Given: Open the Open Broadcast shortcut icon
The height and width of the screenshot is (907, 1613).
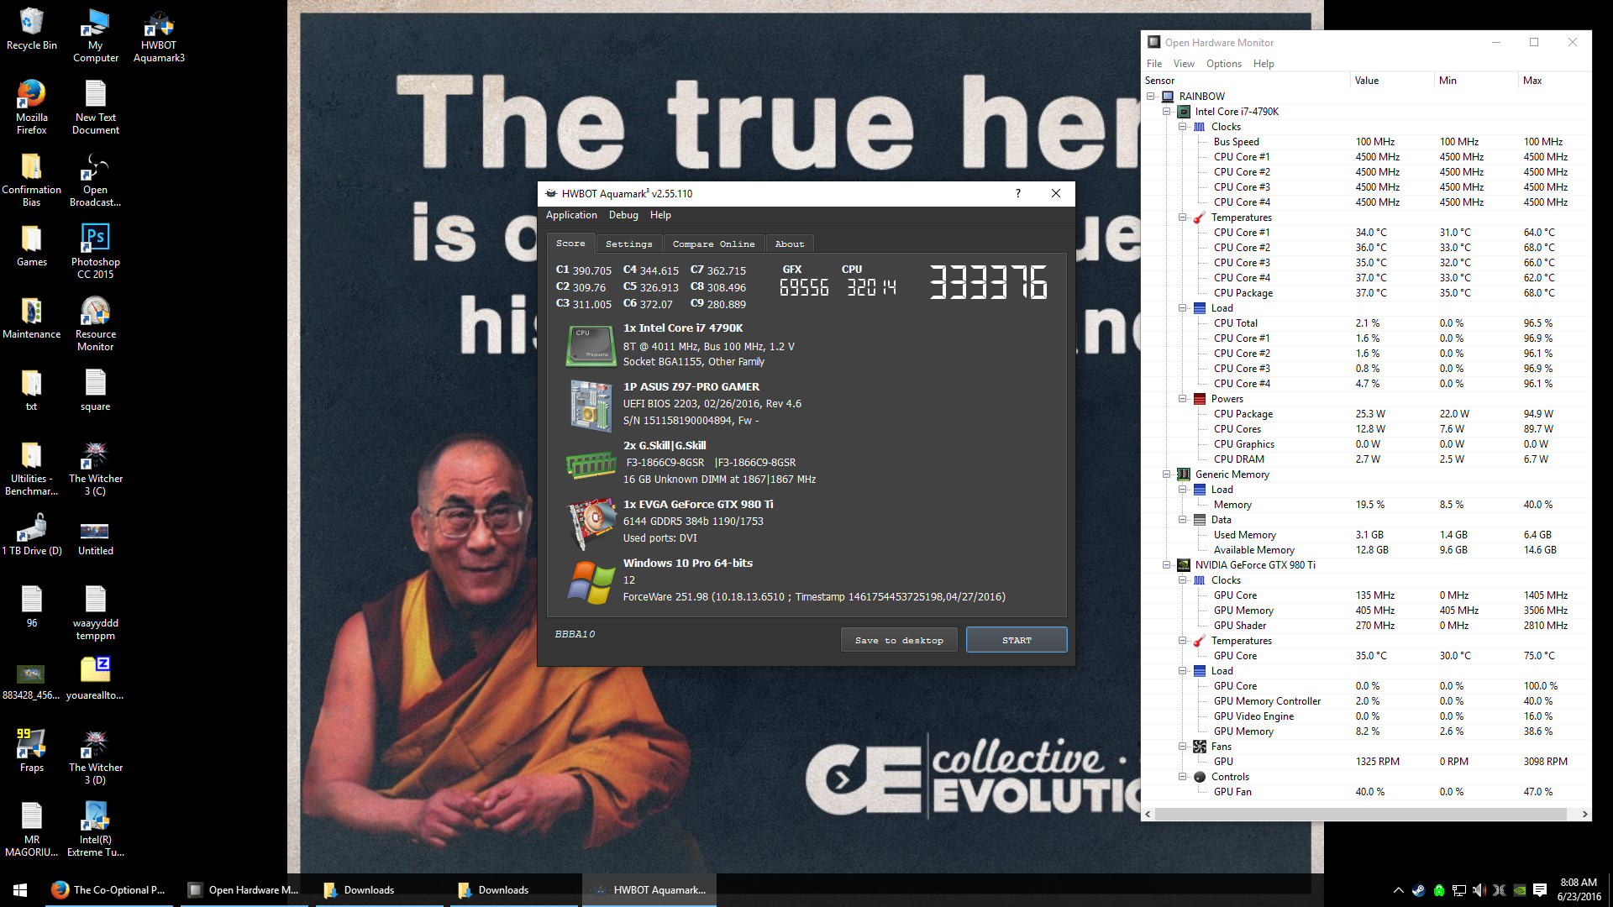Looking at the screenshot, I should 96,179.
